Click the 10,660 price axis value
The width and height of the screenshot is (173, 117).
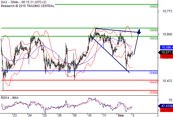tap(167, 34)
